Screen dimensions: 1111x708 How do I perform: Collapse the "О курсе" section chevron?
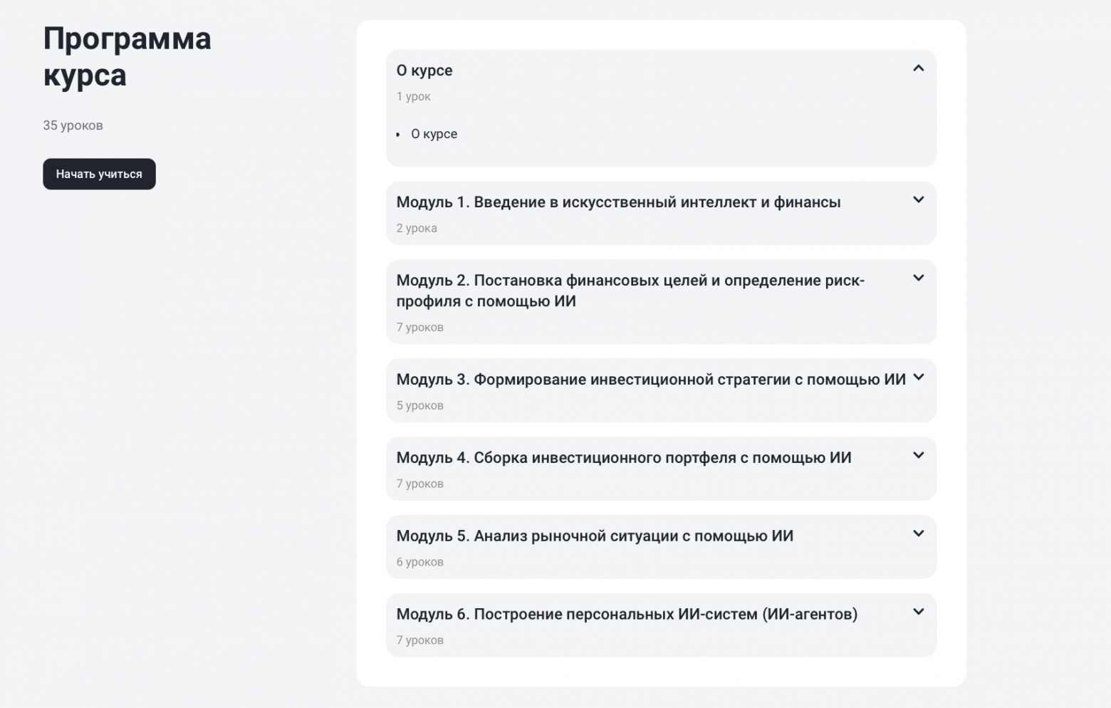[x=919, y=68]
